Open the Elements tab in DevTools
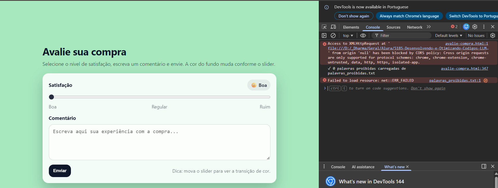Screen dimensions: 498x188 (351, 27)
